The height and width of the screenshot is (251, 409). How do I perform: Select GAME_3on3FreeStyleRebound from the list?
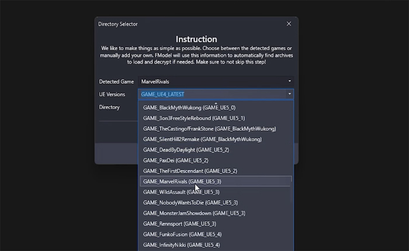[185, 118]
